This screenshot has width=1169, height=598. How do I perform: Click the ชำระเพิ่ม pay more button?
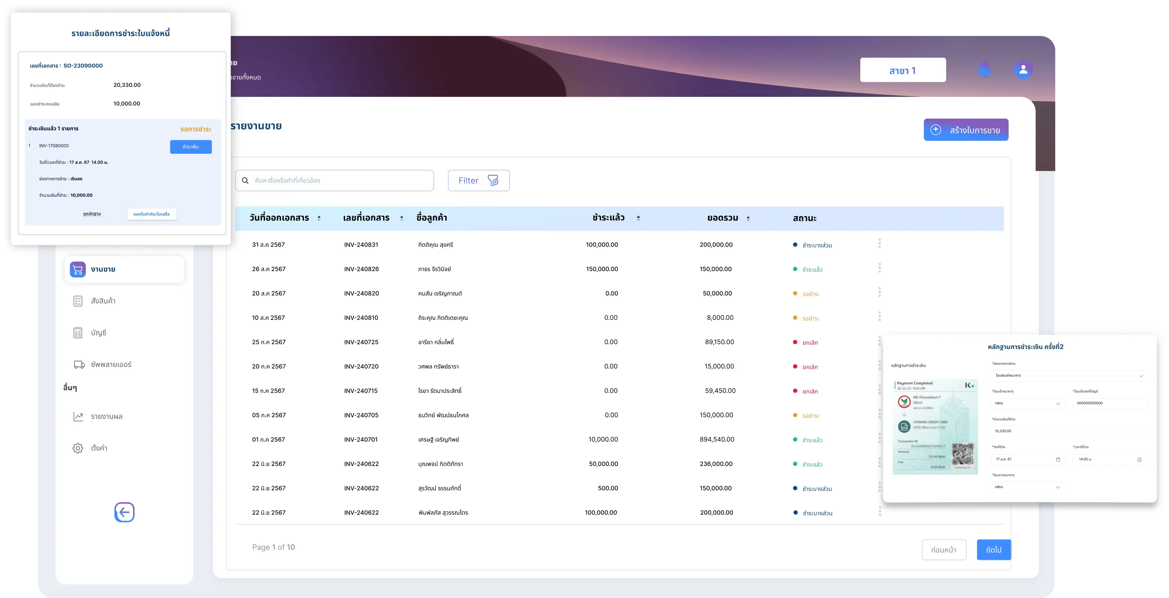191,146
